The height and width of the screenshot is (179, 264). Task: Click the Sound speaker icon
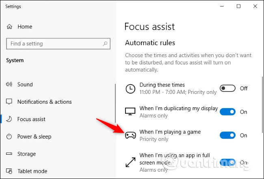click(x=9, y=84)
